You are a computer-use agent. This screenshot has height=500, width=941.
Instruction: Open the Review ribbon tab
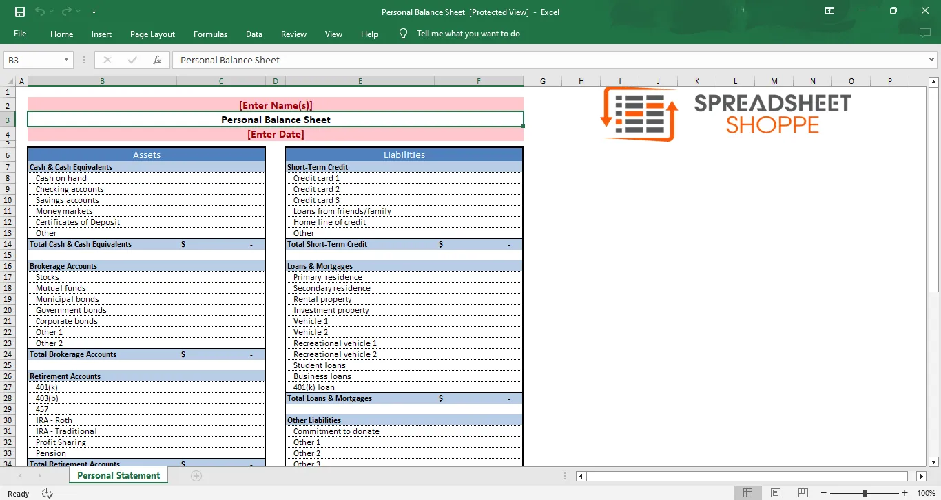tap(293, 34)
